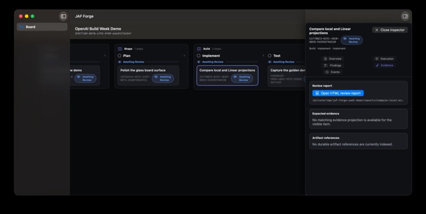This screenshot has height=214, width=426.
Task: Select the Compare local and Linear projections card
Action: click(x=227, y=75)
